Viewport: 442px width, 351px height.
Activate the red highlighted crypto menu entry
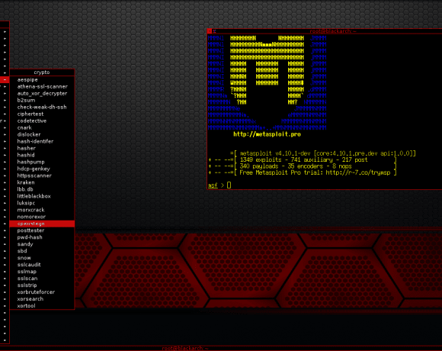point(42,224)
